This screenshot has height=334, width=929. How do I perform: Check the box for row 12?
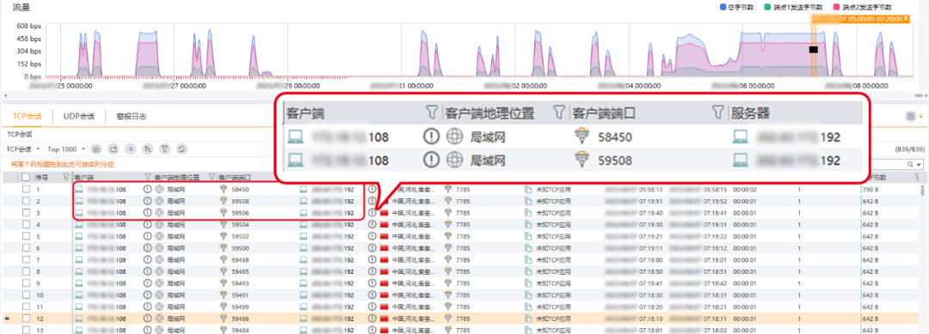click(x=26, y=318)
